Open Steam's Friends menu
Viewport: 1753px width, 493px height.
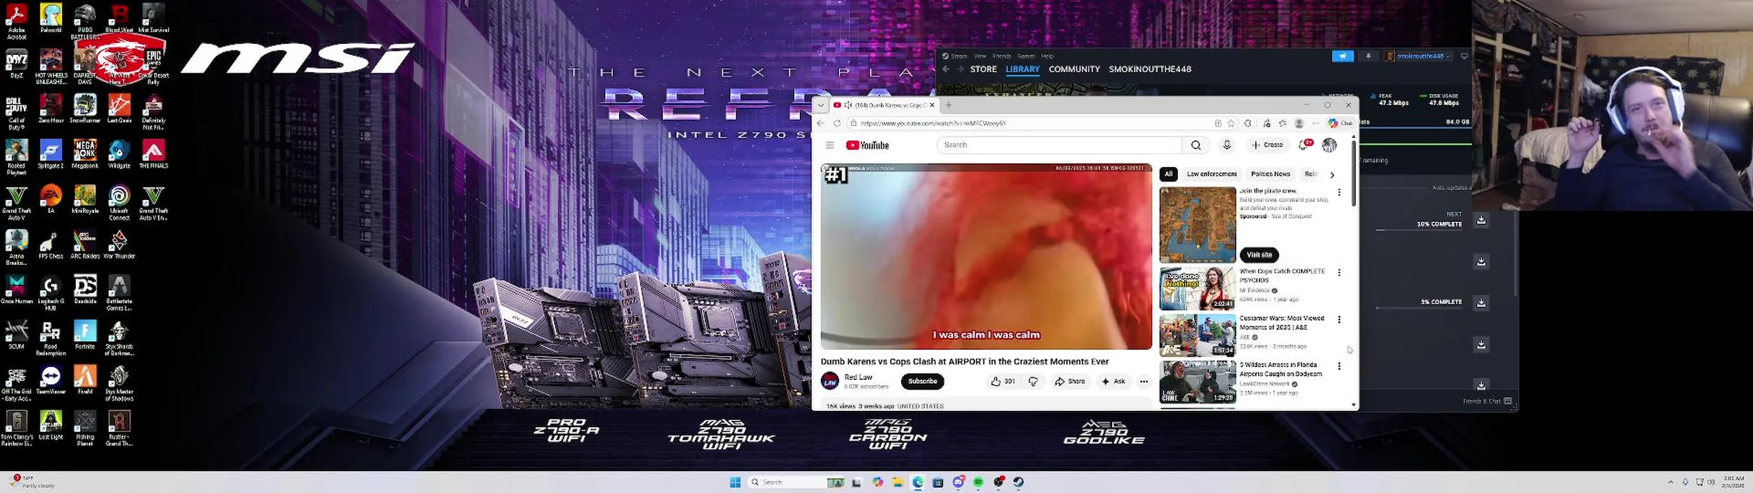coord(1002,56)
